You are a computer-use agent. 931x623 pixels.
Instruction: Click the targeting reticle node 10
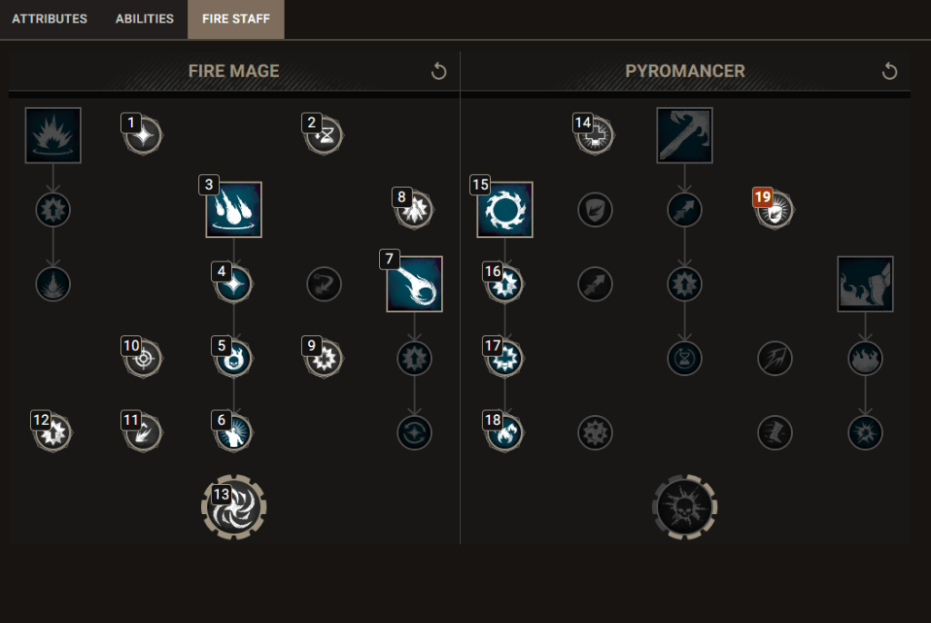pos(144,358)
